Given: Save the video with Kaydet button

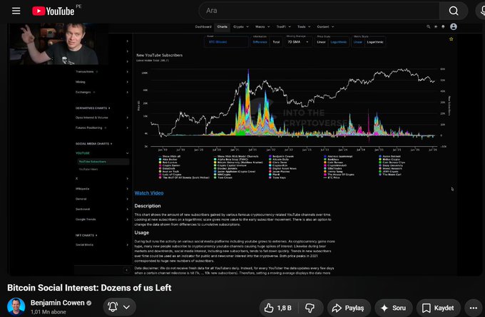Looking at the screenshot, I should (439, 308).
